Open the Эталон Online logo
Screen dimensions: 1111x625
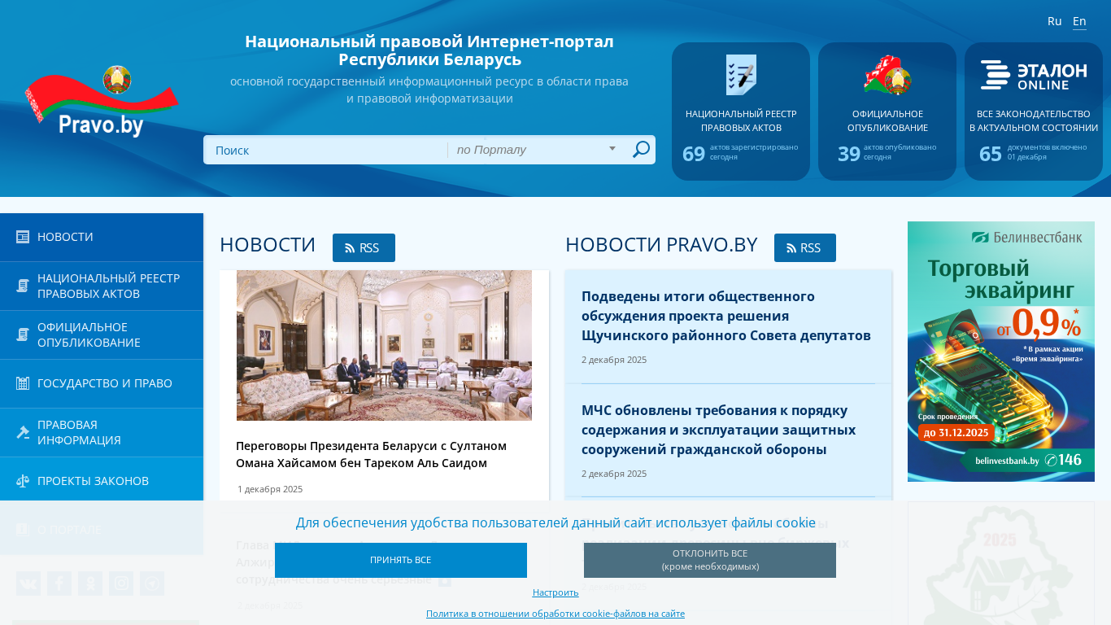tap(1034, 75)
